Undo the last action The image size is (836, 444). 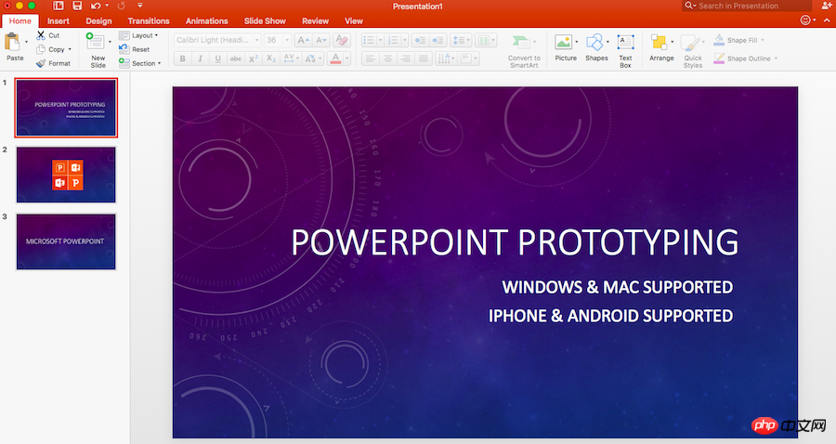96,6
